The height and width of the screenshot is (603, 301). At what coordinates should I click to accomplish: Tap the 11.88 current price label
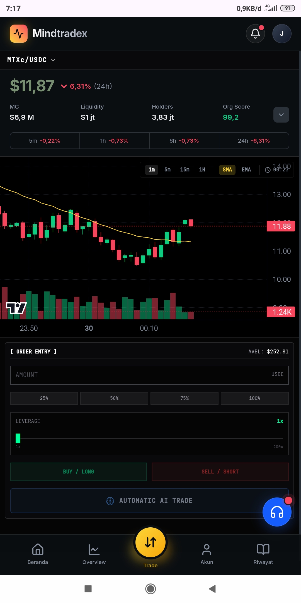click(281, 226)
